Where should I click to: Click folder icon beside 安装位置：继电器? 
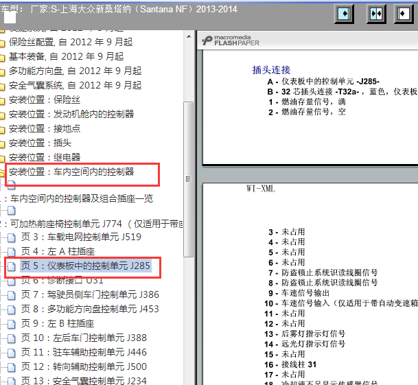[2, 159]
